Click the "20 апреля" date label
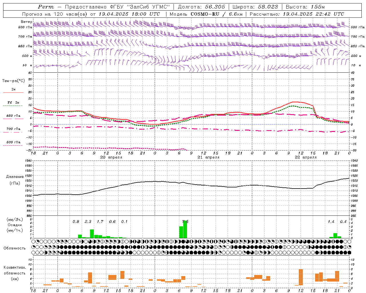The height and width of the screenshot is (293, 366). coord(111,157)
